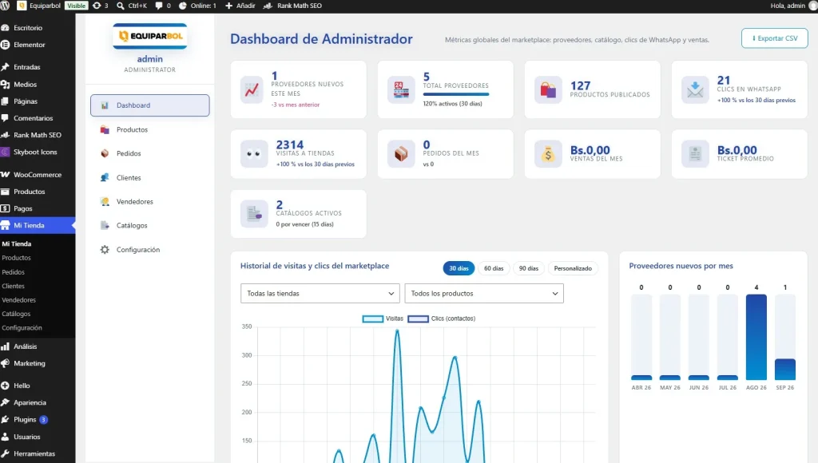This screenshot has height=463, width=818.
Task: Click the Exportar CSV button
Action: [775, 38]
